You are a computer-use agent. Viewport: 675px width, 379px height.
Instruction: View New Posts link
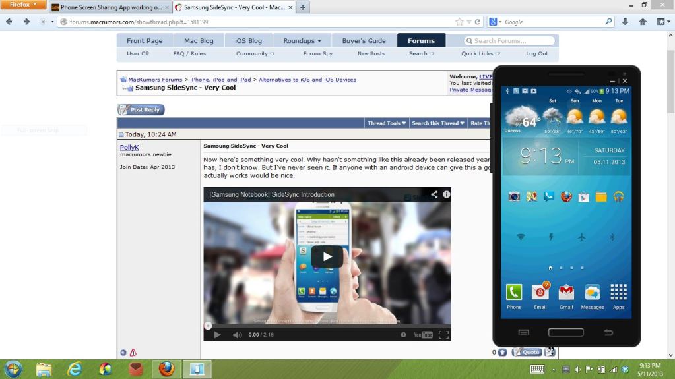pos(371,54)
